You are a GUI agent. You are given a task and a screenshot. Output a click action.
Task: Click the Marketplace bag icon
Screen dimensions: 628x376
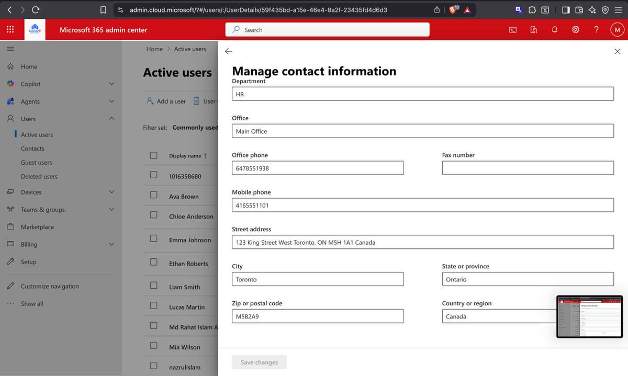click(10, 227)
